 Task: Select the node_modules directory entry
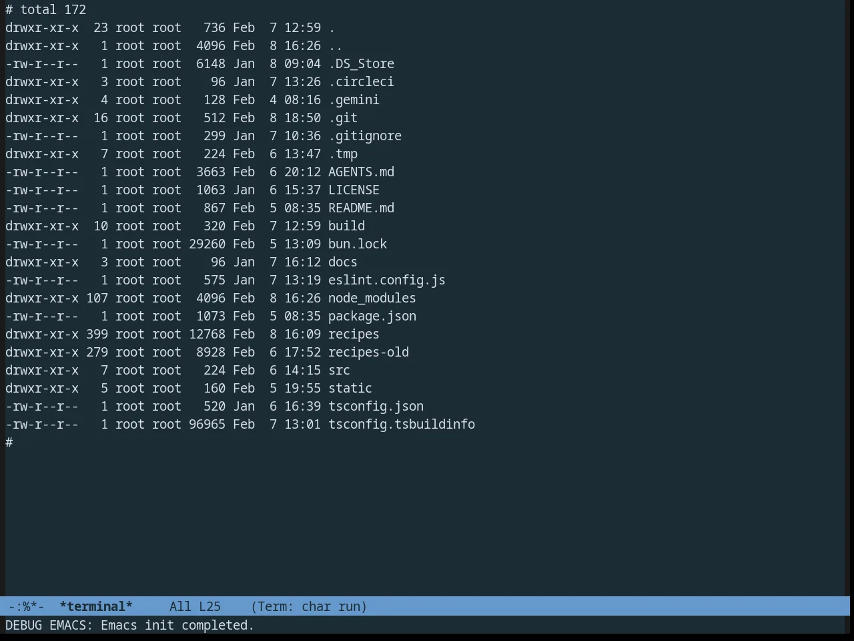pyautogui.click(x=372, y=298)
